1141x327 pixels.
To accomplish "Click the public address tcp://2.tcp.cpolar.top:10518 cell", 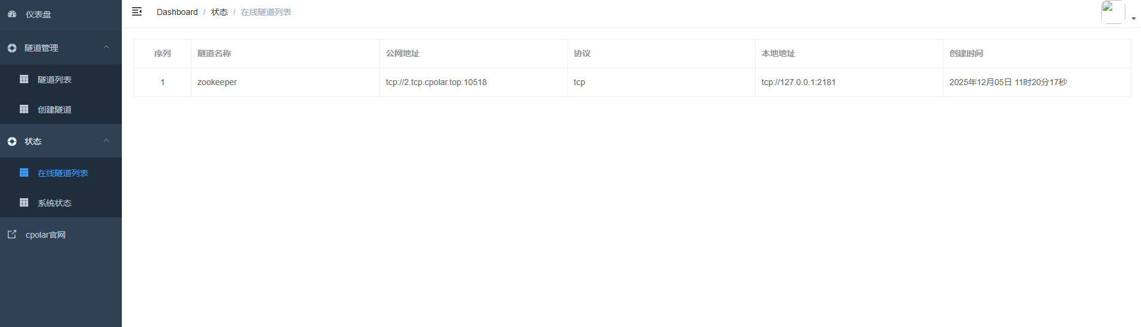I will 436,82.
